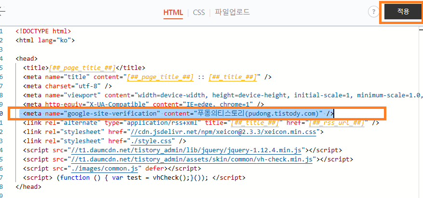The width and height of the screenshot is (423, 198).
Task: Click the [##_page_title_##] in the title tag
Action: 82,67
